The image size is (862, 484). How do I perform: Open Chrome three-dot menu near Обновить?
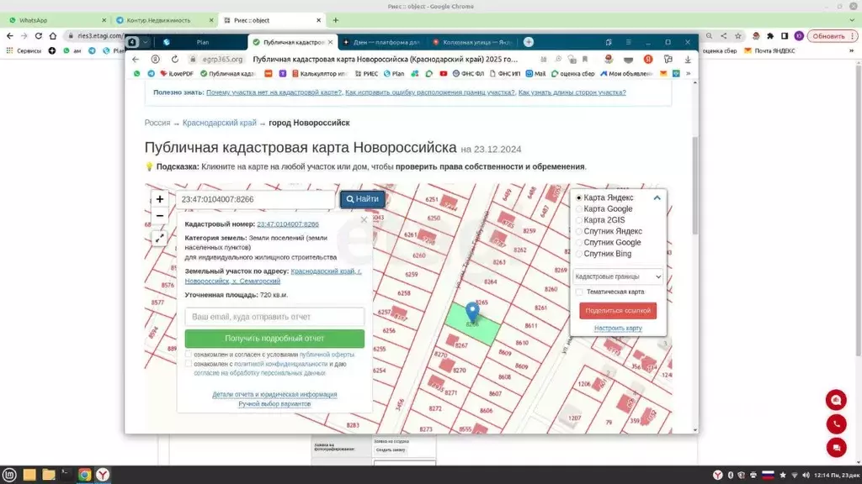point(853,35)
